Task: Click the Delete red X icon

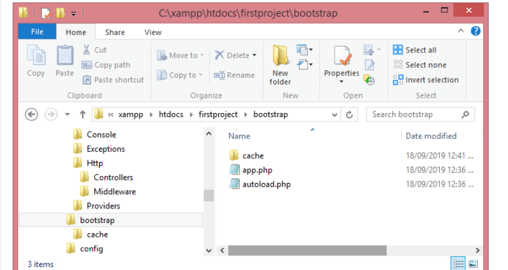Action: coord(220,55)
